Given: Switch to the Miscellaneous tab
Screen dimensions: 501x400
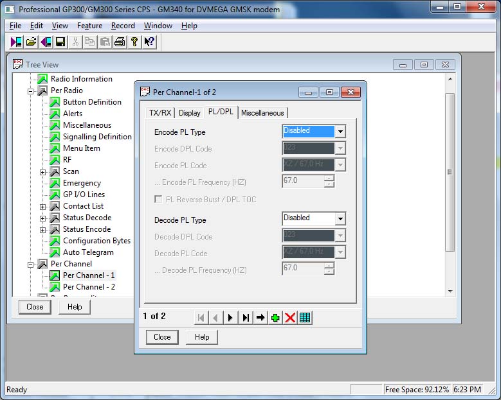Looking at the screenshot, I should pos(262,113).
